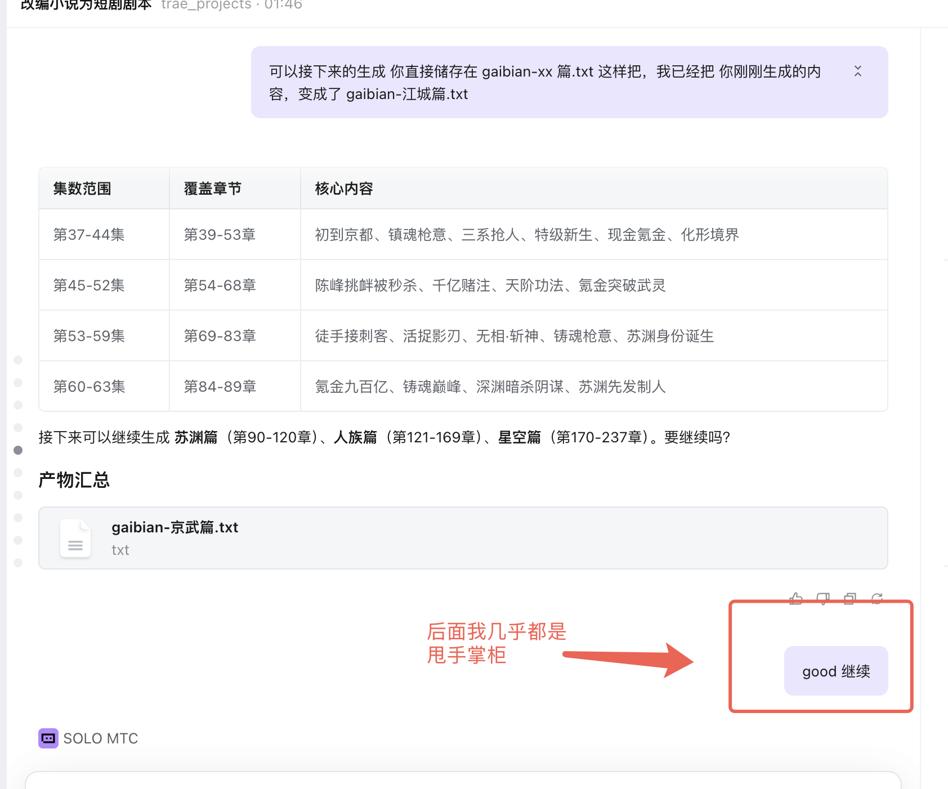Click the SOLO MTC label text

coord(101,738)
